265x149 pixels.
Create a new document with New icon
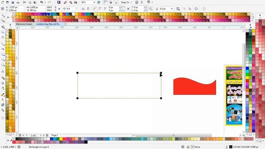click(2, 2)
